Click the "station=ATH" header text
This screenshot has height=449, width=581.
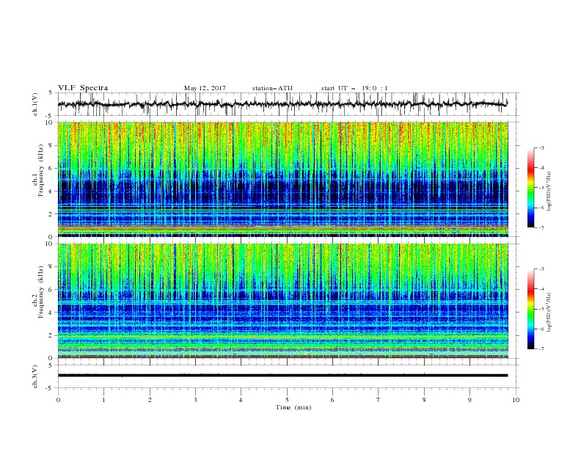coord(272,88)
